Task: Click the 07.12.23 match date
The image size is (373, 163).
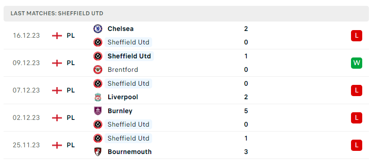Action: (x=26, y=90)
